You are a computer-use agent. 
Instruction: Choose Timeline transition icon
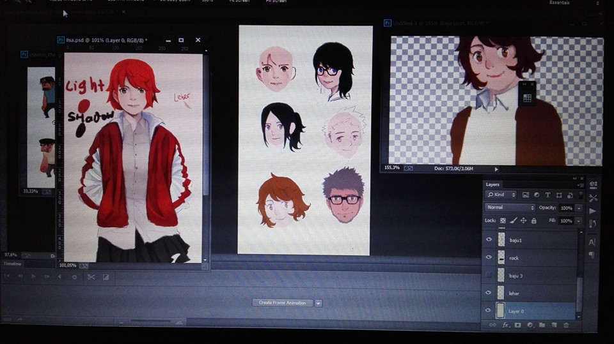[x=106, y=277]
